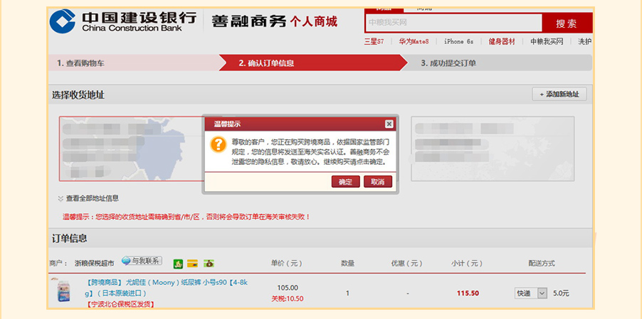Click the 订单信息 section header
Image resolution: width=642 pixels, height=319 pixels.
pyautogui.click(x=69, y=239)
